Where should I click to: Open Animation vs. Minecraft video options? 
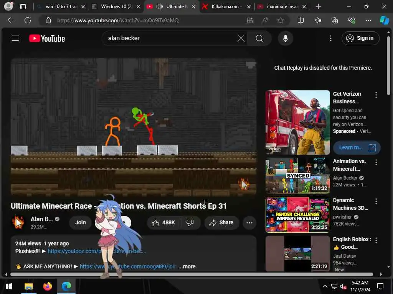coord(376,162)
